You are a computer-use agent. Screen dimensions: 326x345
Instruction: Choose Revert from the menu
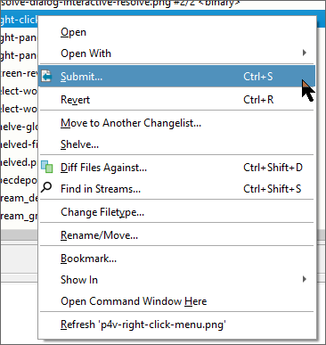coord(176,100)
